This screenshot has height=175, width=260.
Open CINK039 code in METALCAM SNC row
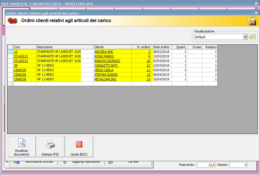[20, 79]
